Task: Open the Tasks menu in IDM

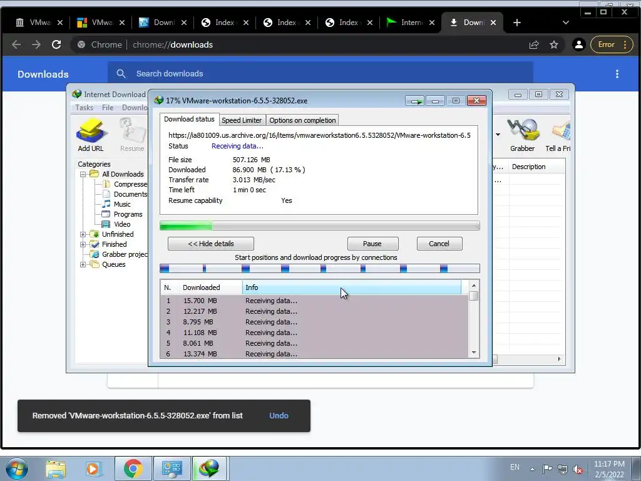Action: click(85, 108)
